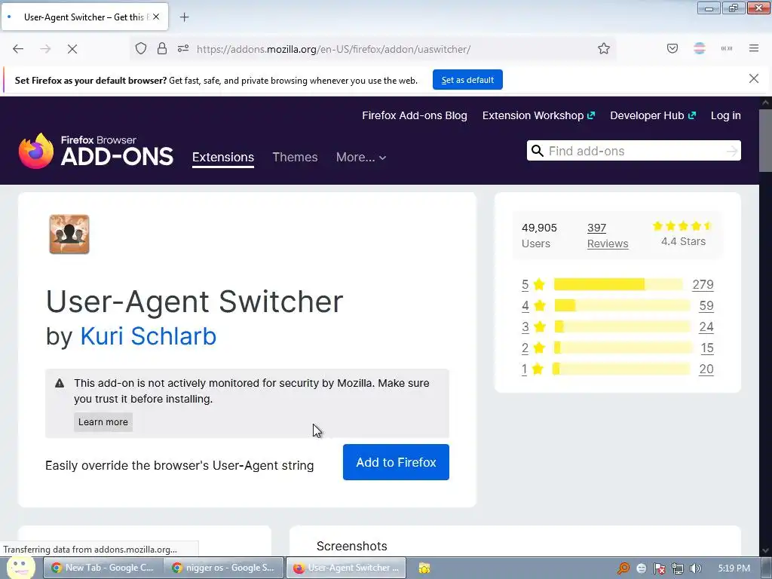The image size is (772, 579).
Task: Switch to the Extensions section
Action: (x=223, y=157)
